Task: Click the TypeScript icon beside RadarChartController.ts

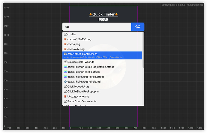Action: pyautogui.click(x=65, y=101)
